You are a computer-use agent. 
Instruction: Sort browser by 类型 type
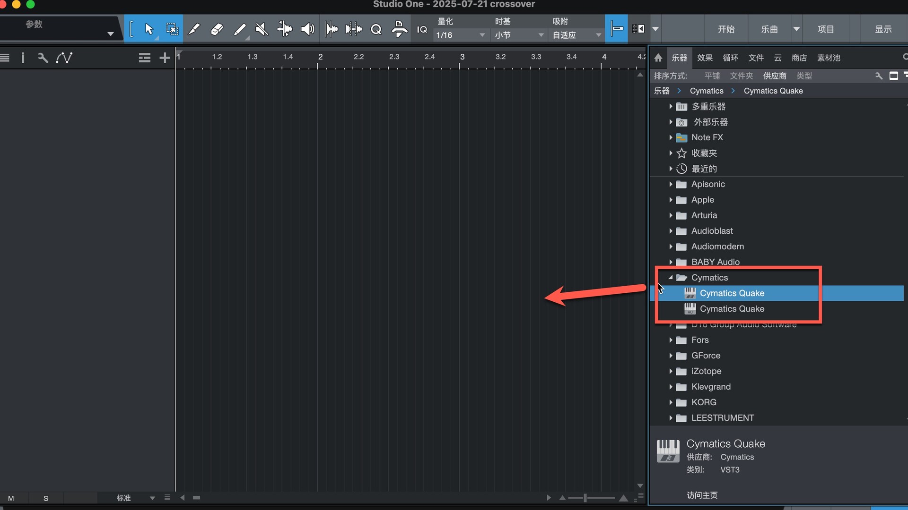tap(804, 76)
